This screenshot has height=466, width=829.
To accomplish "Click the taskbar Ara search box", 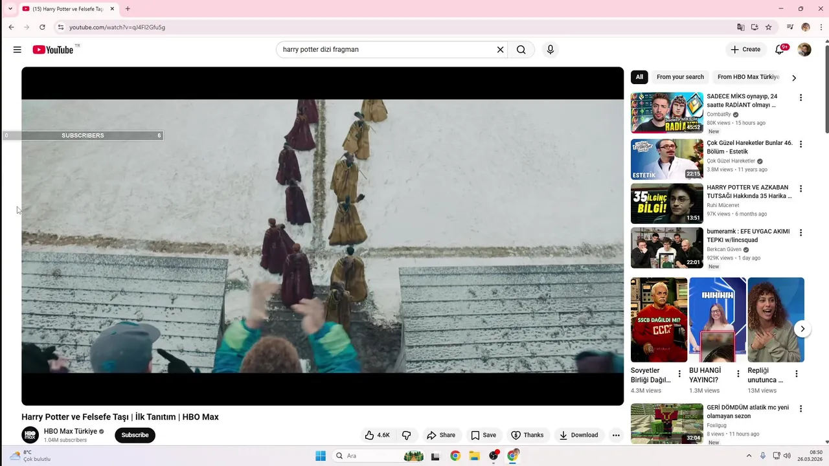I will point(379,456).
